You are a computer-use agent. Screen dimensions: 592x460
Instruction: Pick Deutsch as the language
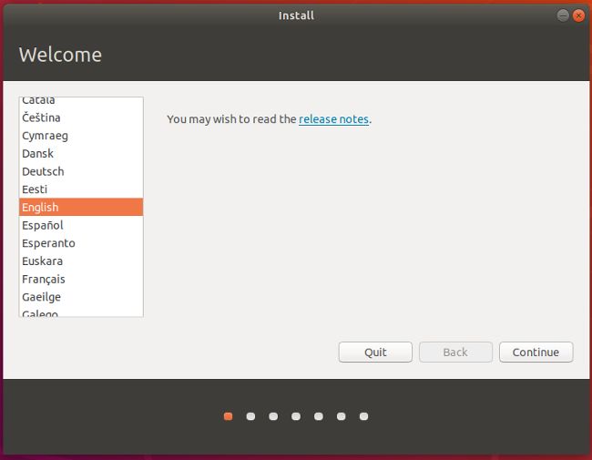(81, 171)
